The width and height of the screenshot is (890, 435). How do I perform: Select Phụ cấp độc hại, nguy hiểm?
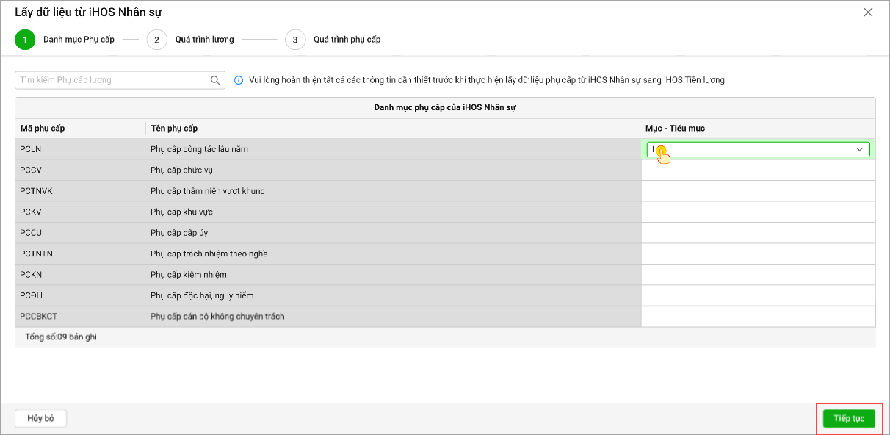393,295
